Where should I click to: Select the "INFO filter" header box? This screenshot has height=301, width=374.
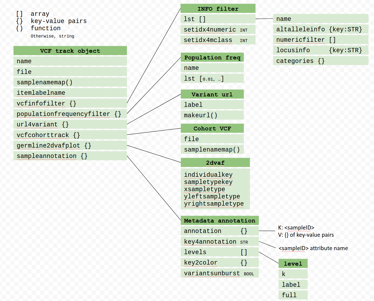(x=218, y=9)
